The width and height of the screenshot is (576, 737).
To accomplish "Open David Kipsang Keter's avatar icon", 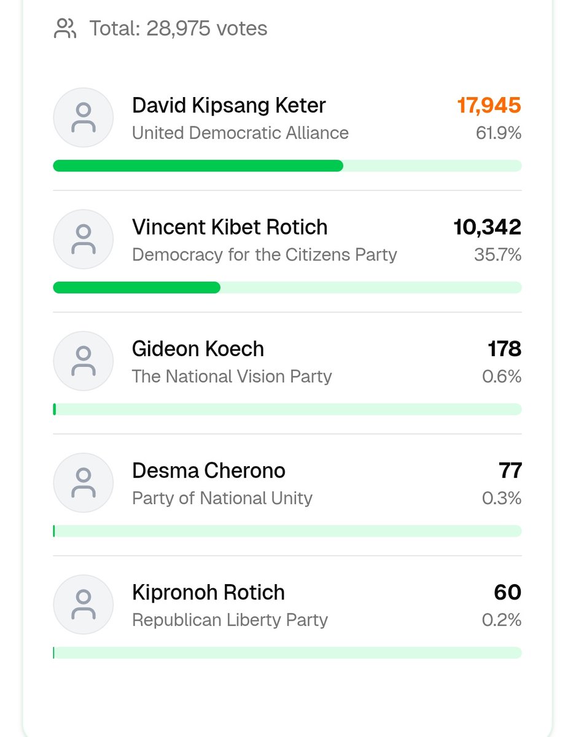I will tap(84, 118).
